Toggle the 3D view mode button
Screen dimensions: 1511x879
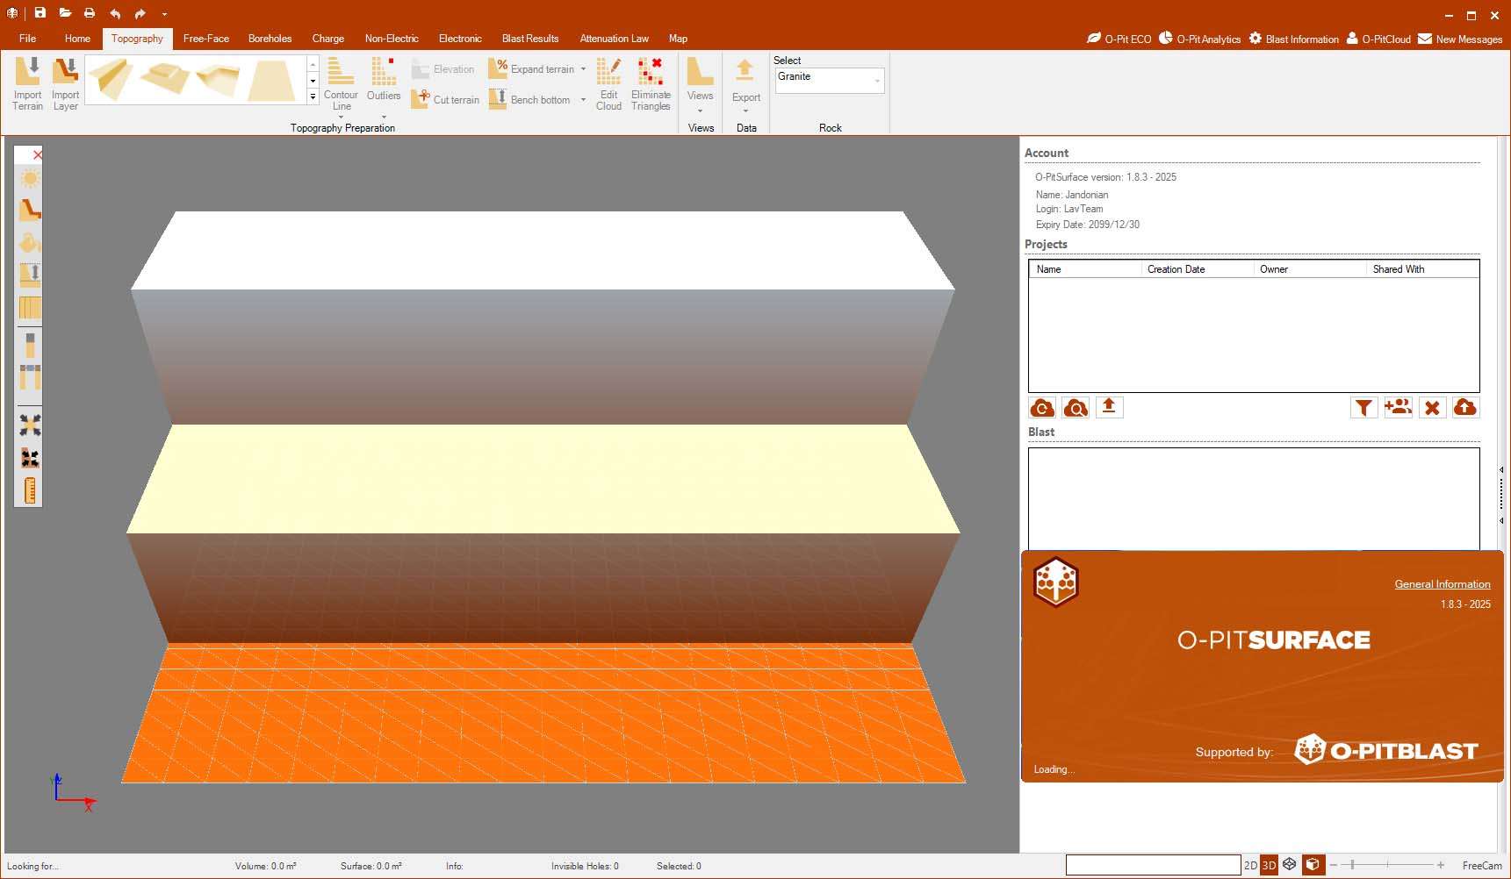pos(1269,866)
